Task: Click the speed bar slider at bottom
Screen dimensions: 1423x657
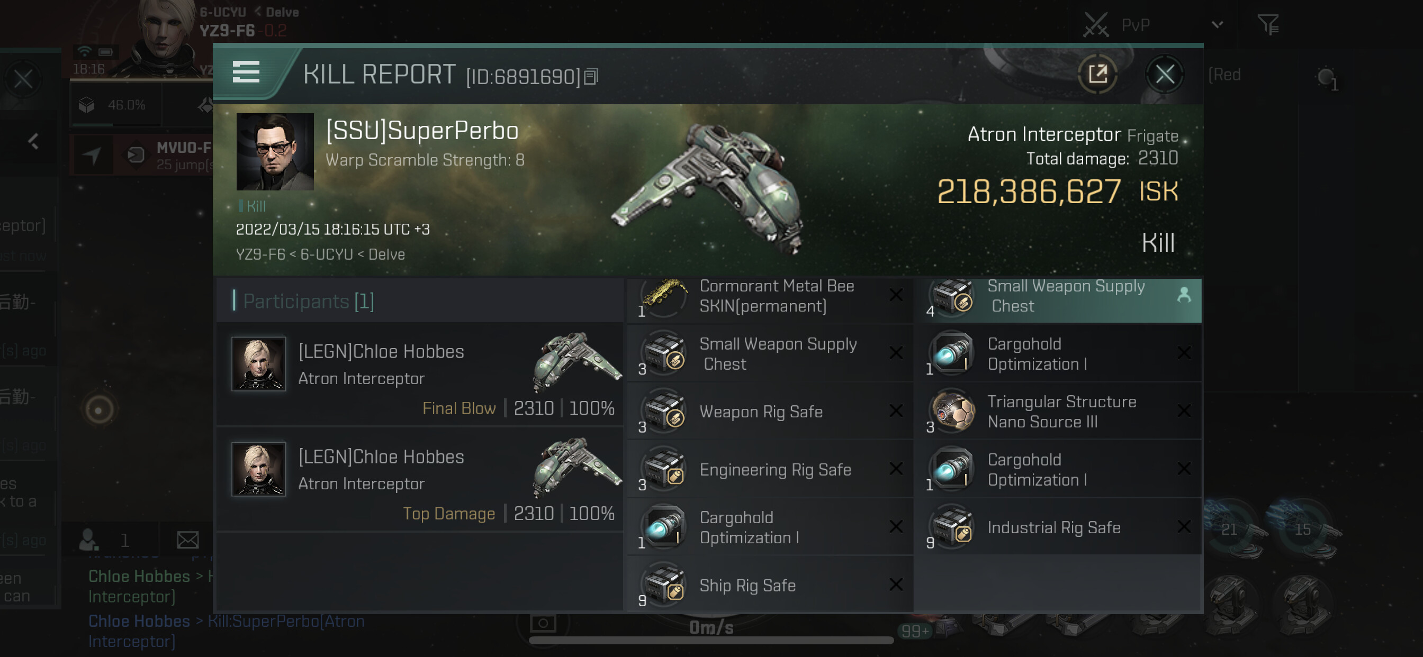Action: click(x=710, y=641)
